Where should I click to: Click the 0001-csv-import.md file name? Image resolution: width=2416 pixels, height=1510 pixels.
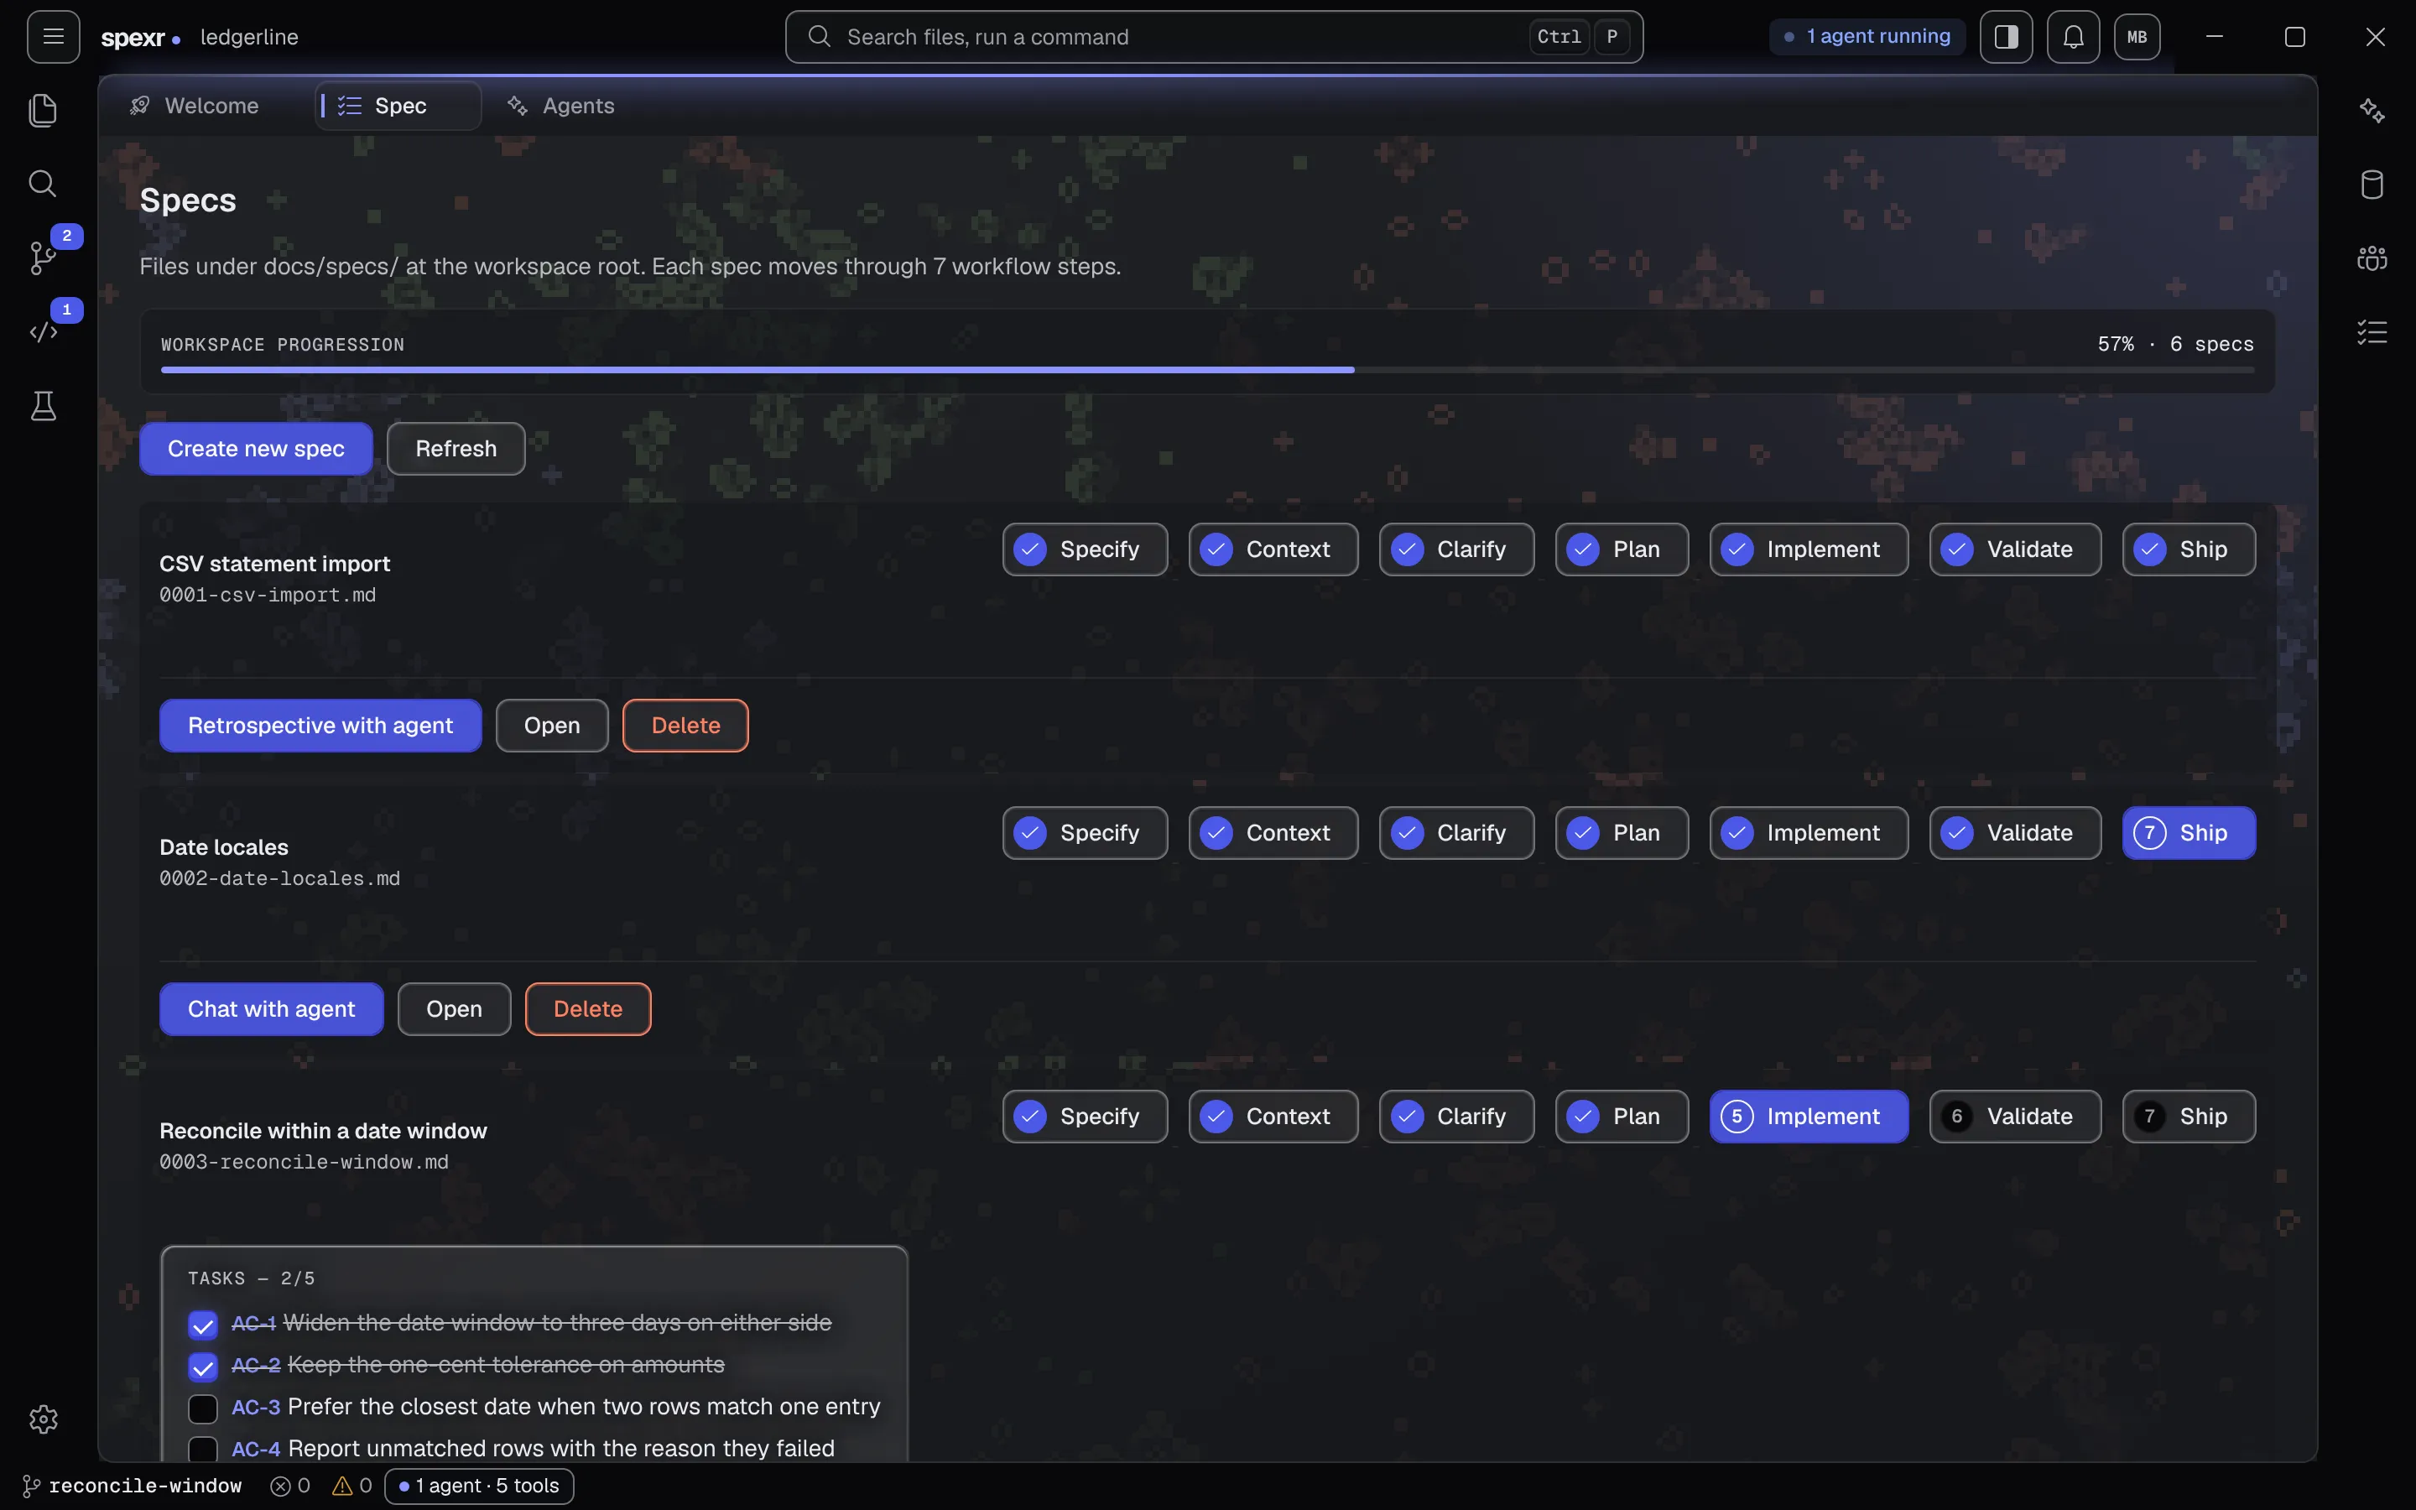coord(268,596)
